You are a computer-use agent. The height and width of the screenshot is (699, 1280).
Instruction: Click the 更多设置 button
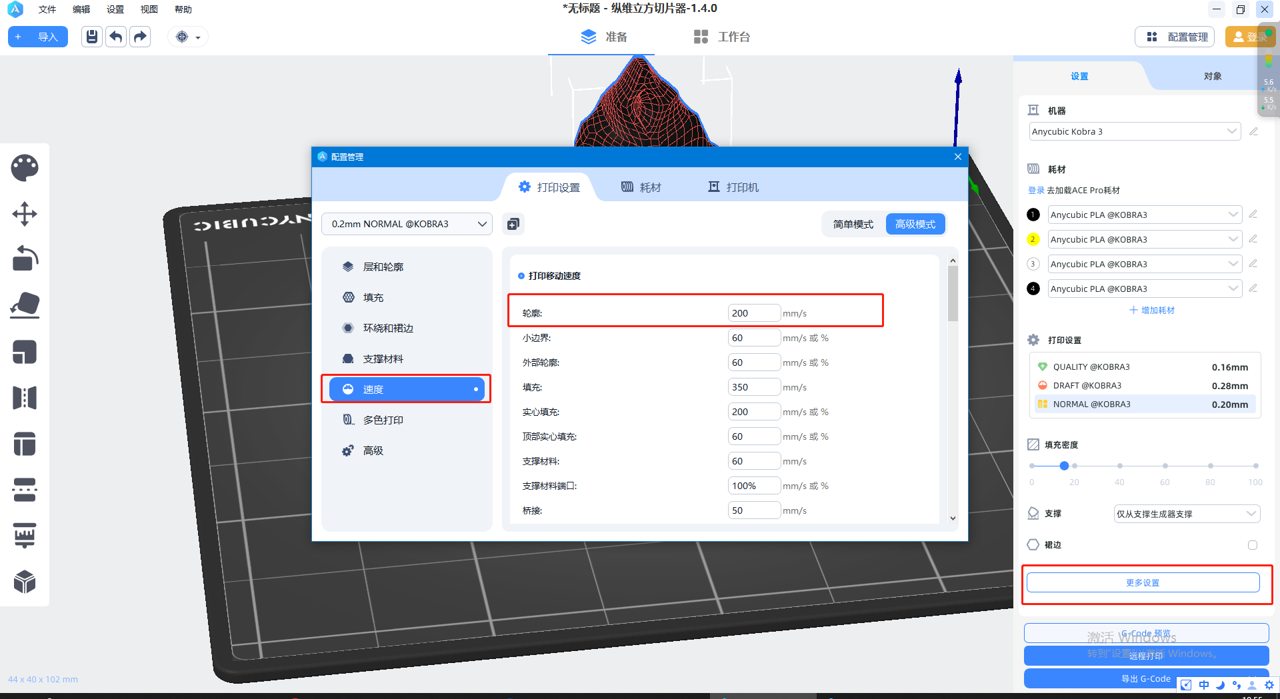tap(1143, 582)
